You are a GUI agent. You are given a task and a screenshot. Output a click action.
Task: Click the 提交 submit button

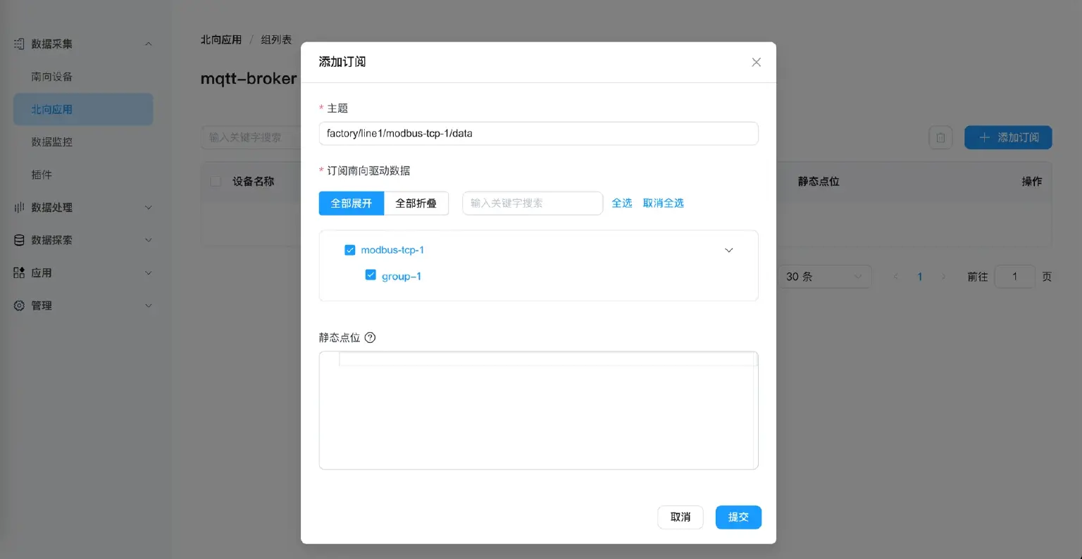pyautogui.click(x=738, y=517)
